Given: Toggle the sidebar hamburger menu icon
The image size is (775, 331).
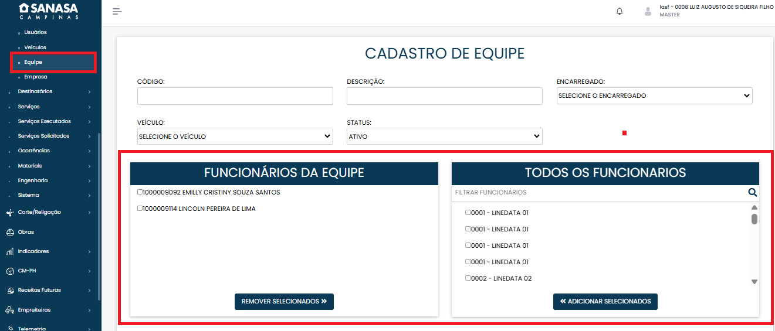Looking at the screenshot, I should pos(117,12).
